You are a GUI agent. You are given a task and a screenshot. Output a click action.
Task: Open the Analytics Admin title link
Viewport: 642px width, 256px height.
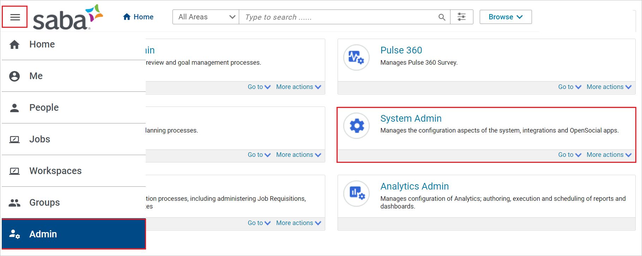click(x=414, y=186)
